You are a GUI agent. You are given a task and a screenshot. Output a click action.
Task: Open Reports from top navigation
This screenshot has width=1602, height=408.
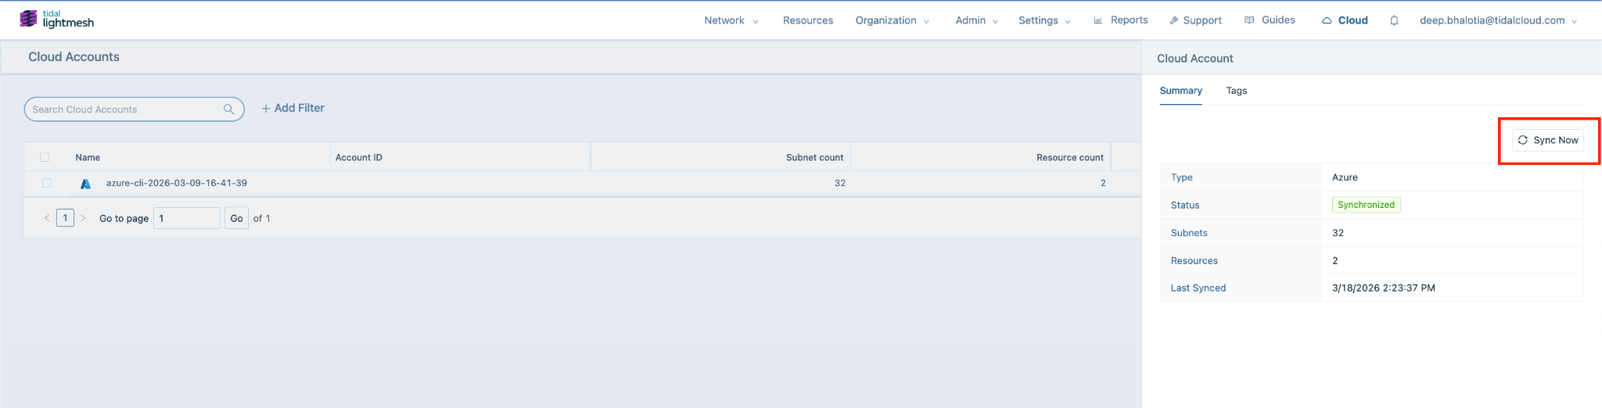[1121, 20]
